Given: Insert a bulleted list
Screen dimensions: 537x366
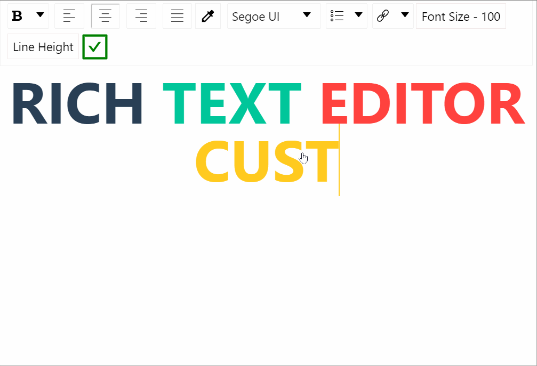Looking at the screenshot, I should pyautogui.click(x=338, y=16).
